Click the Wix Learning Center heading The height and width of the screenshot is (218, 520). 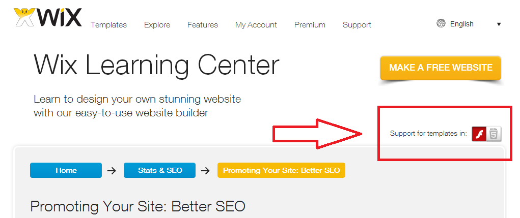156,65
